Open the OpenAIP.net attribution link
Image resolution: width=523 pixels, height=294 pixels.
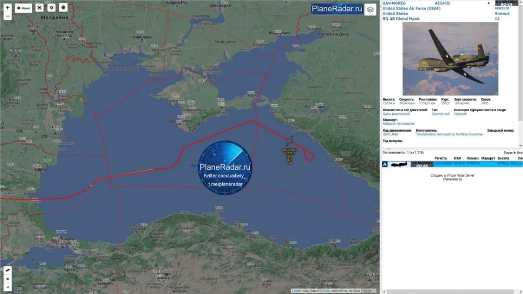click(x=339, y=291)
